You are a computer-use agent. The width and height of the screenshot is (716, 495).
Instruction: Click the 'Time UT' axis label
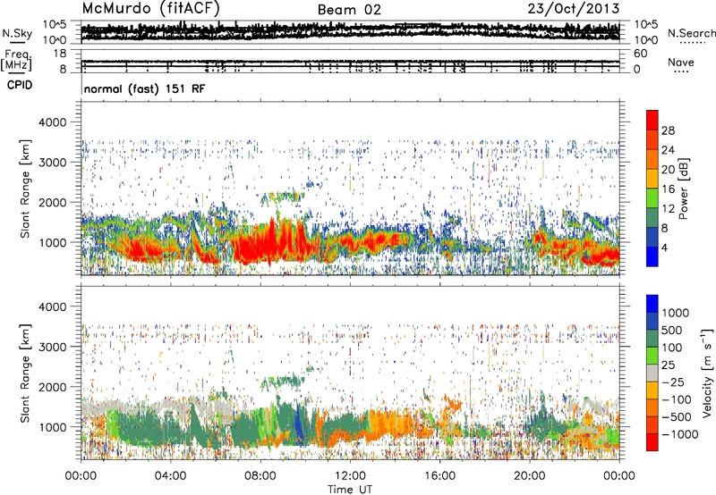pyautogui.click(x=350, y=490)
